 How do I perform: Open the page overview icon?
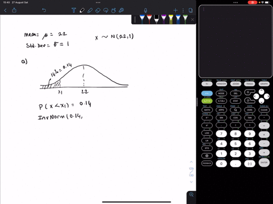click(191, 10)
